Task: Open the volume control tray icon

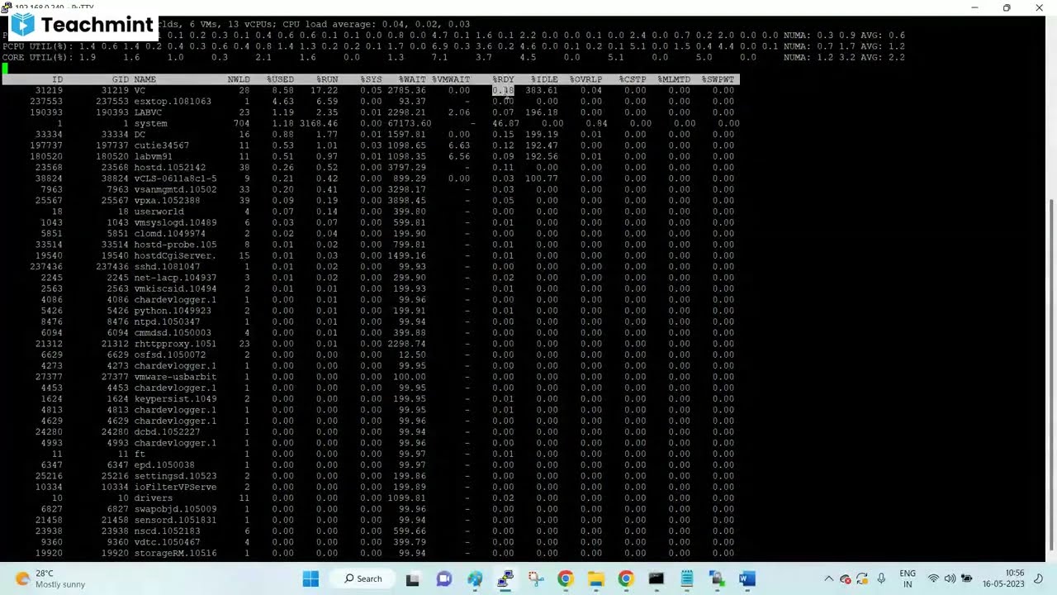Action: tap(950, 579)
